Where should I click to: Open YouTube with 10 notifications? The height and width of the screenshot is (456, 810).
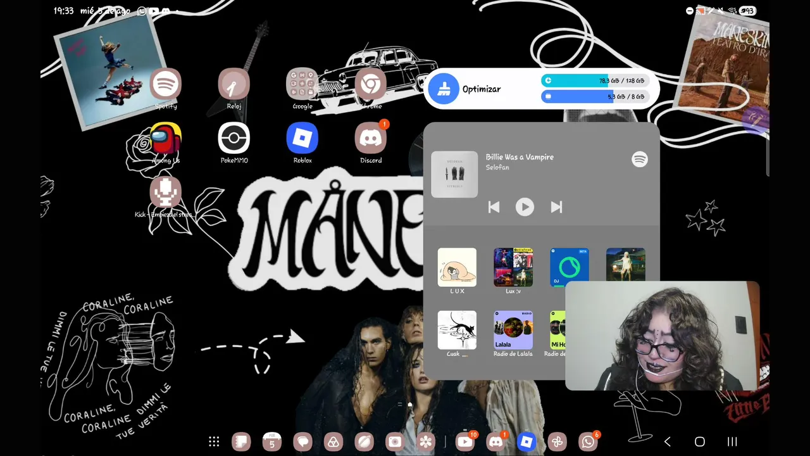point(465,441)
